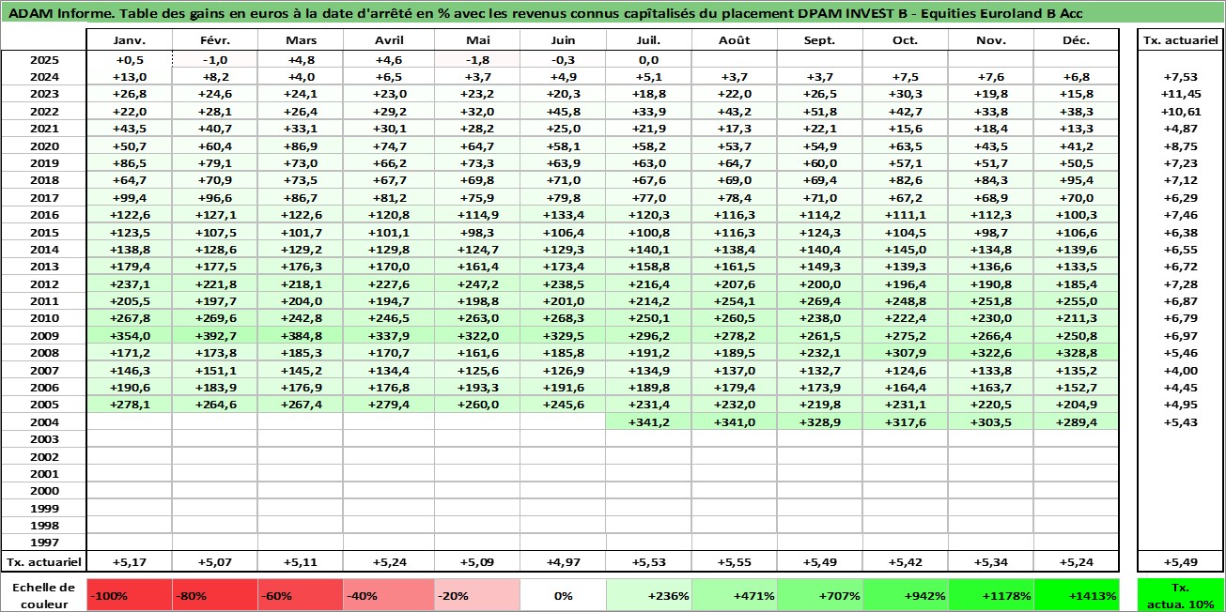Click the Août column header
This screenshot has width=1226, height=612.
(734, 40)
